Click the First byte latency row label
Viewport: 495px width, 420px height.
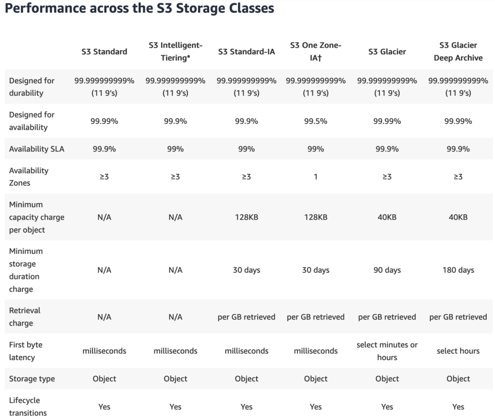[x=26, y=351]
